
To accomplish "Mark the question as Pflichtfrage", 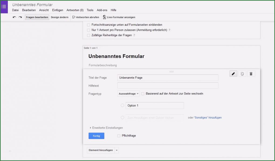I will pyautogui.click(x=118, y=136).
